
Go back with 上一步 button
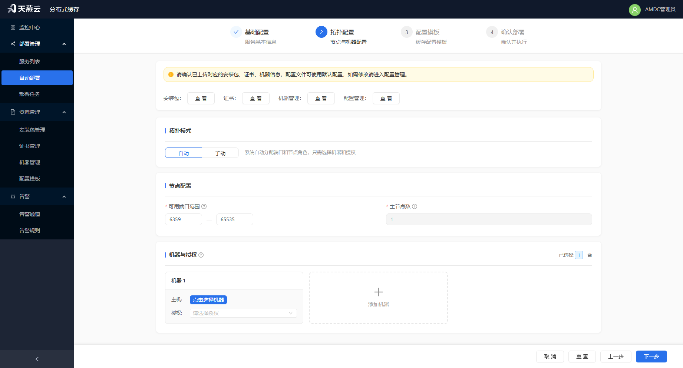(x=616, y=357)
